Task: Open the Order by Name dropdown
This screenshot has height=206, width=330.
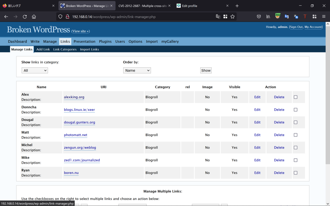Action: coord(137,70)
